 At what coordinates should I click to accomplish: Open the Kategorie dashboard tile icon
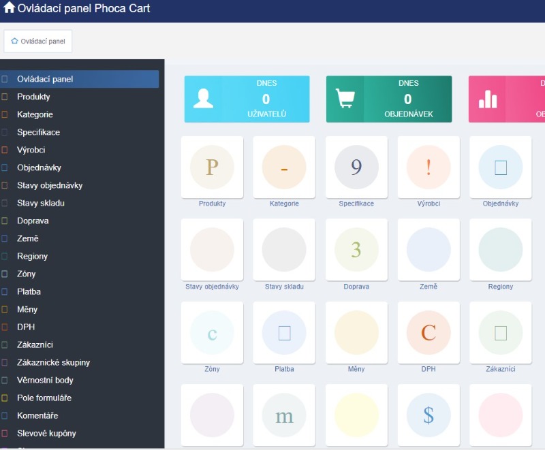(284, 167)
